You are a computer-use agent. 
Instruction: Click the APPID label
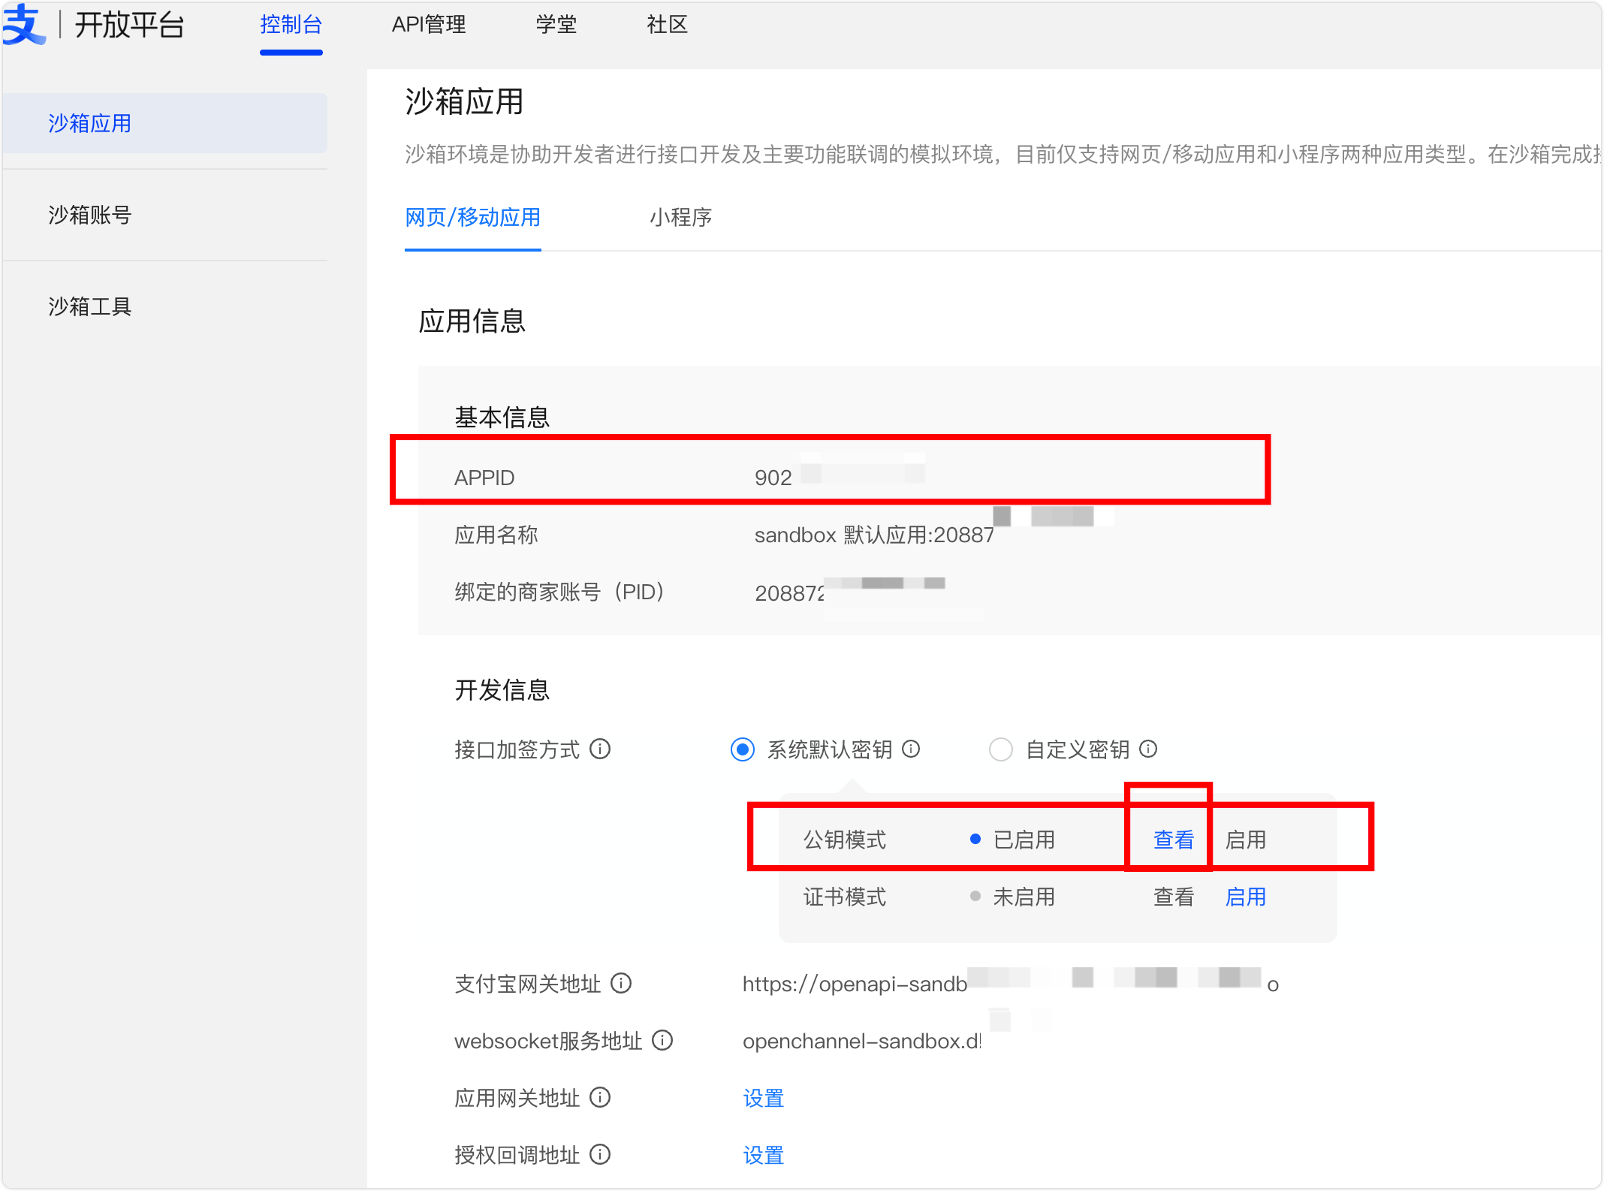tap(484, 478)
